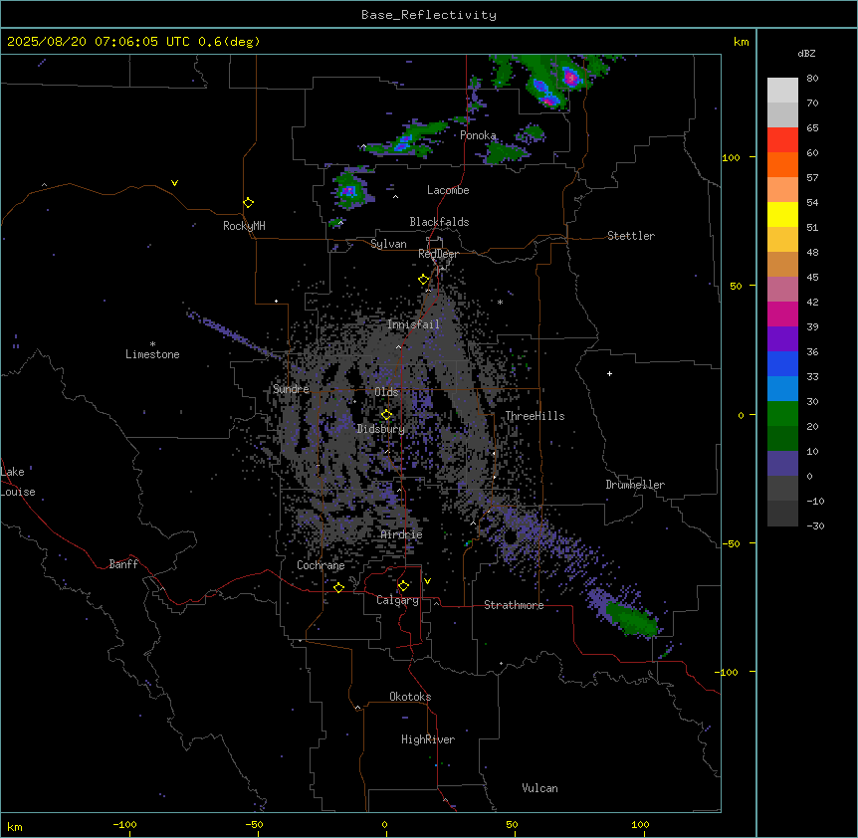This screenshot has width=858, height=838.
Task: Select the ThreeHills label
Action: coord(535,416)
